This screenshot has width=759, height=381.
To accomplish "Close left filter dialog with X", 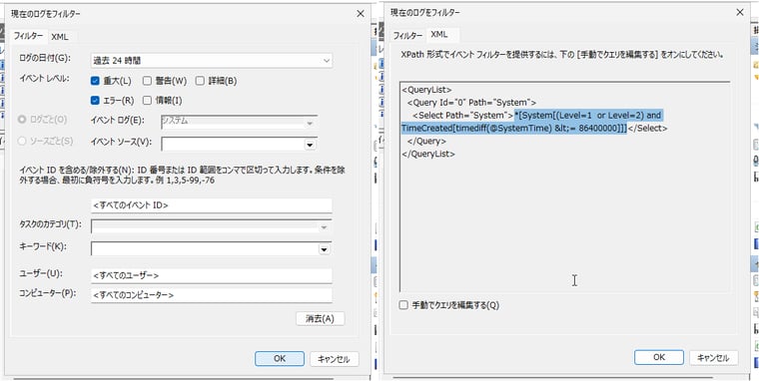I will (x=361, y=14).
